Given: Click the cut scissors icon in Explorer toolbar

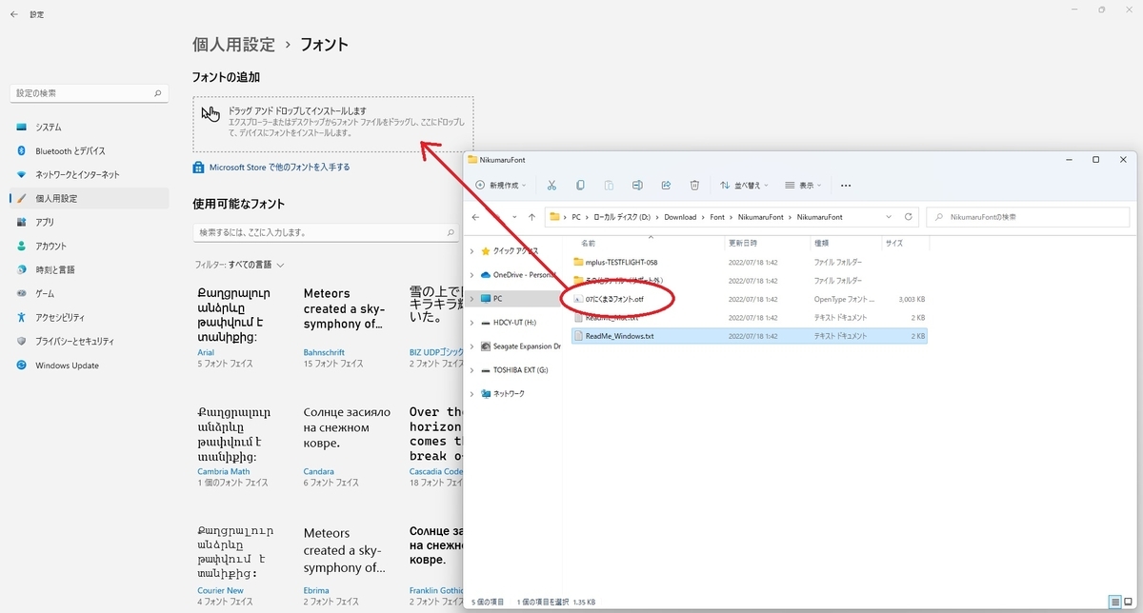Looking at the screenshot, I should click(551, 185).
